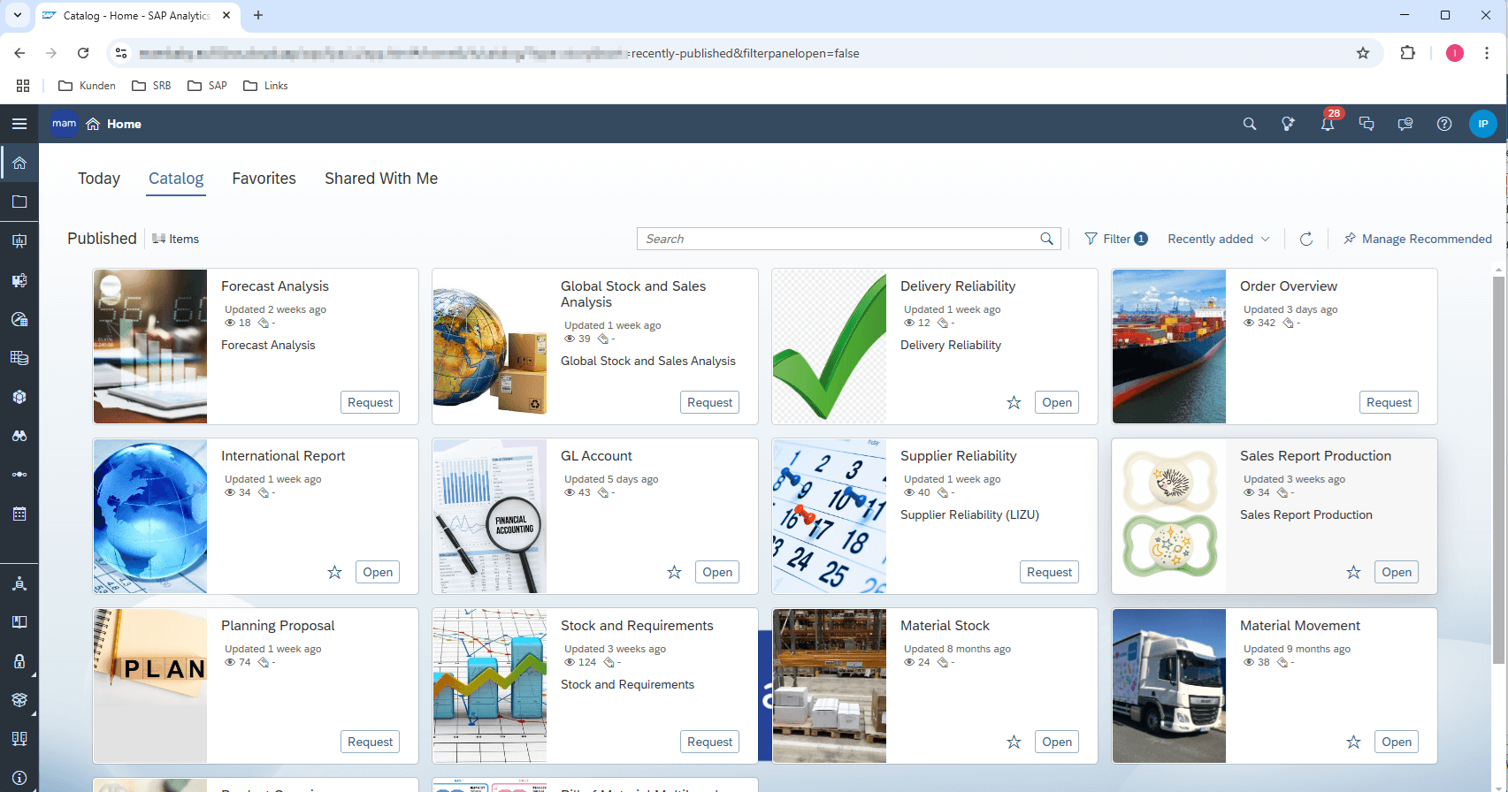Select the Catalog tab
This screenshot has width=1508, height=792.
[x=176, y=179]
